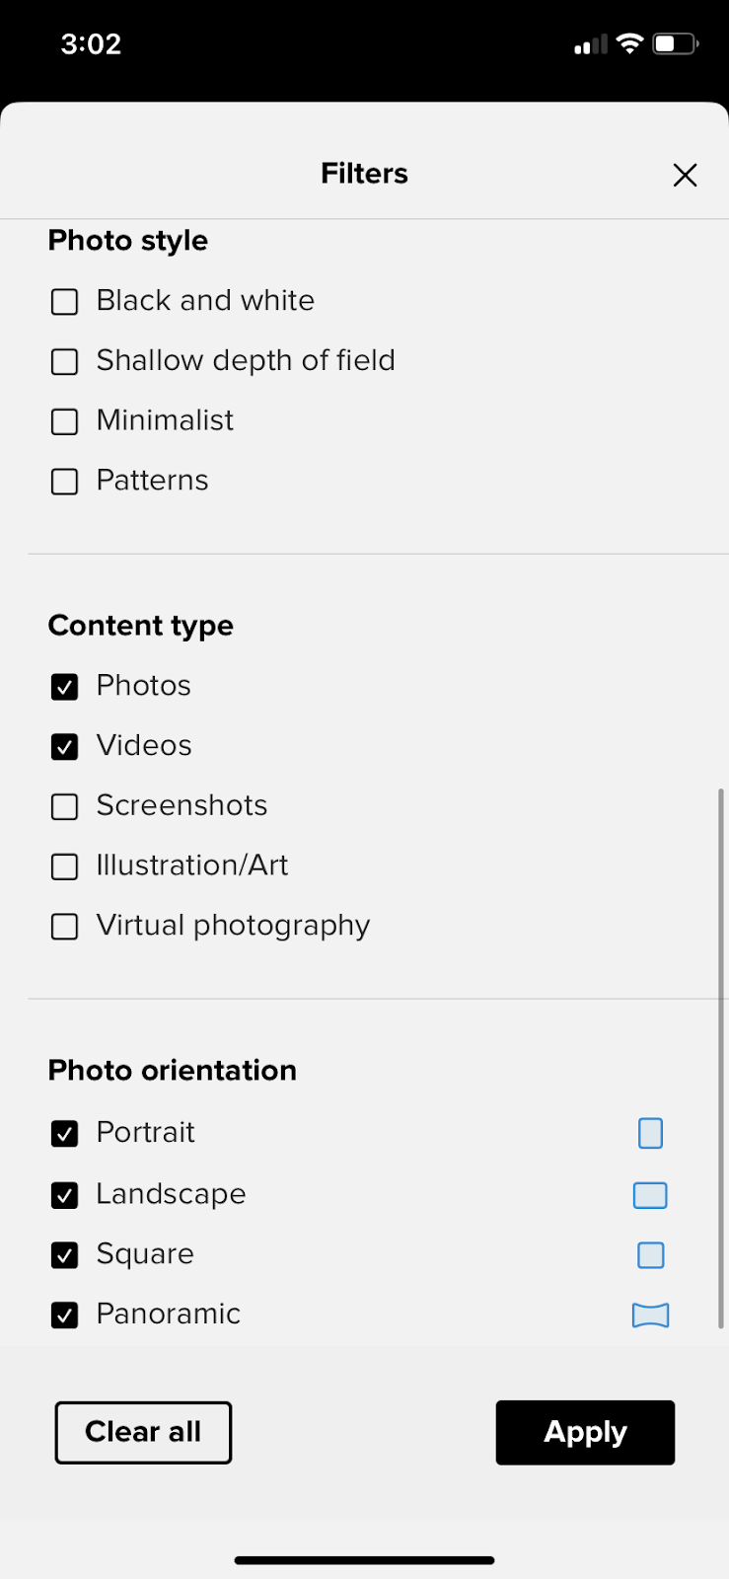The width and height of the screenshot is (729, 1579).
Task: Click the landscape orientation shape icon
Action: 650,1195
